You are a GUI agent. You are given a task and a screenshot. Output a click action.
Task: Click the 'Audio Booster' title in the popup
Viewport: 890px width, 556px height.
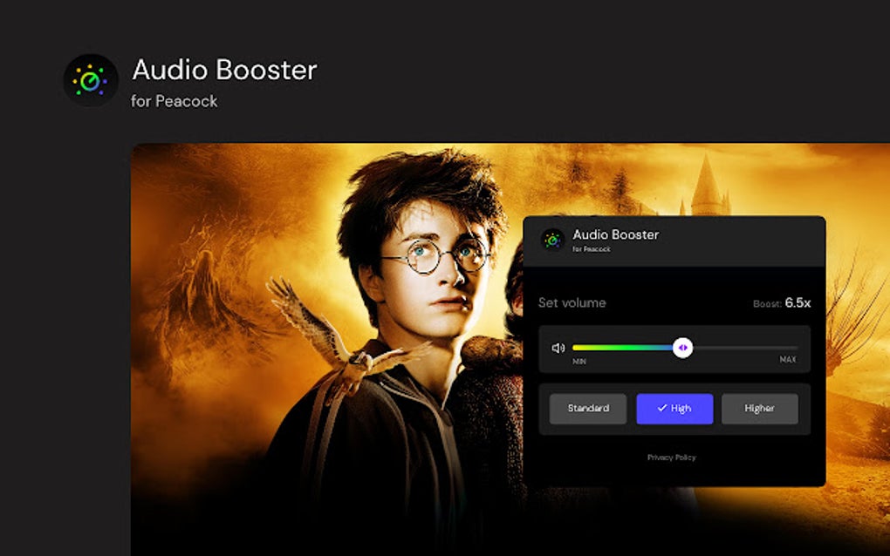pos(616,234)
